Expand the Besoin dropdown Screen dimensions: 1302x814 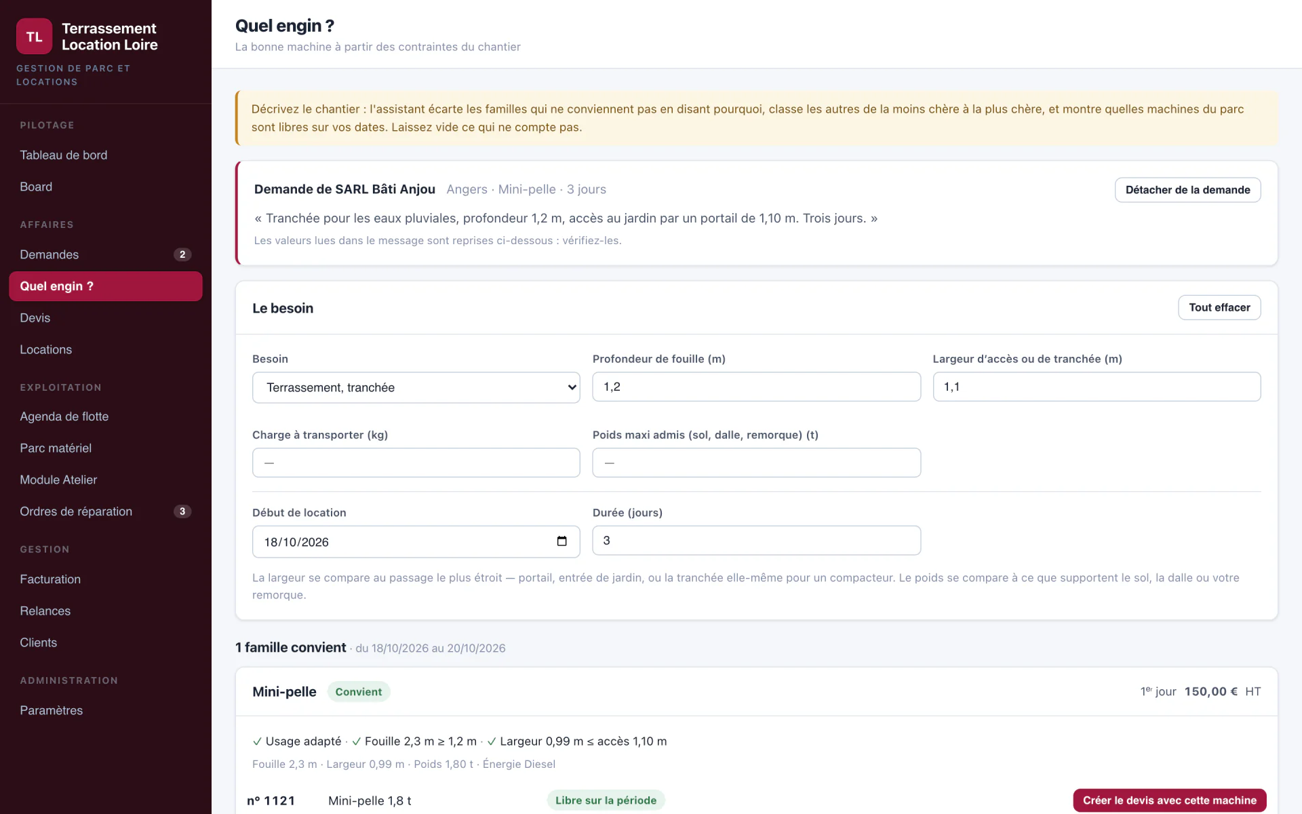(416, 387)
